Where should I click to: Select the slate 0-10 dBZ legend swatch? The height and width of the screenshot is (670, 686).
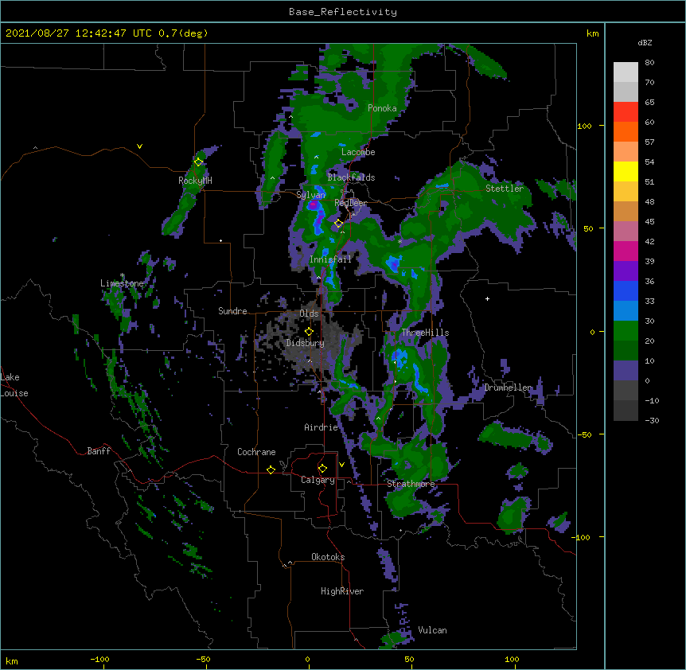[626, 371]
